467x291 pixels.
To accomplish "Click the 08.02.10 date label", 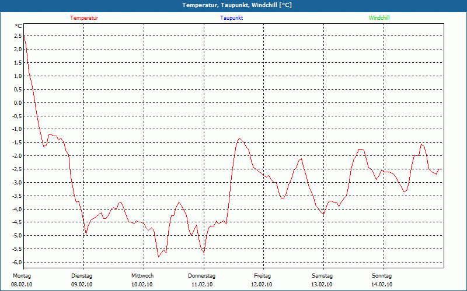I will click(x=22, y=285).
